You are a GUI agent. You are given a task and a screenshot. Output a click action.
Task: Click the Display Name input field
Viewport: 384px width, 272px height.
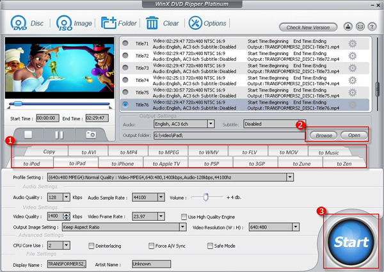pyautogui.click(x=67, y=264)
